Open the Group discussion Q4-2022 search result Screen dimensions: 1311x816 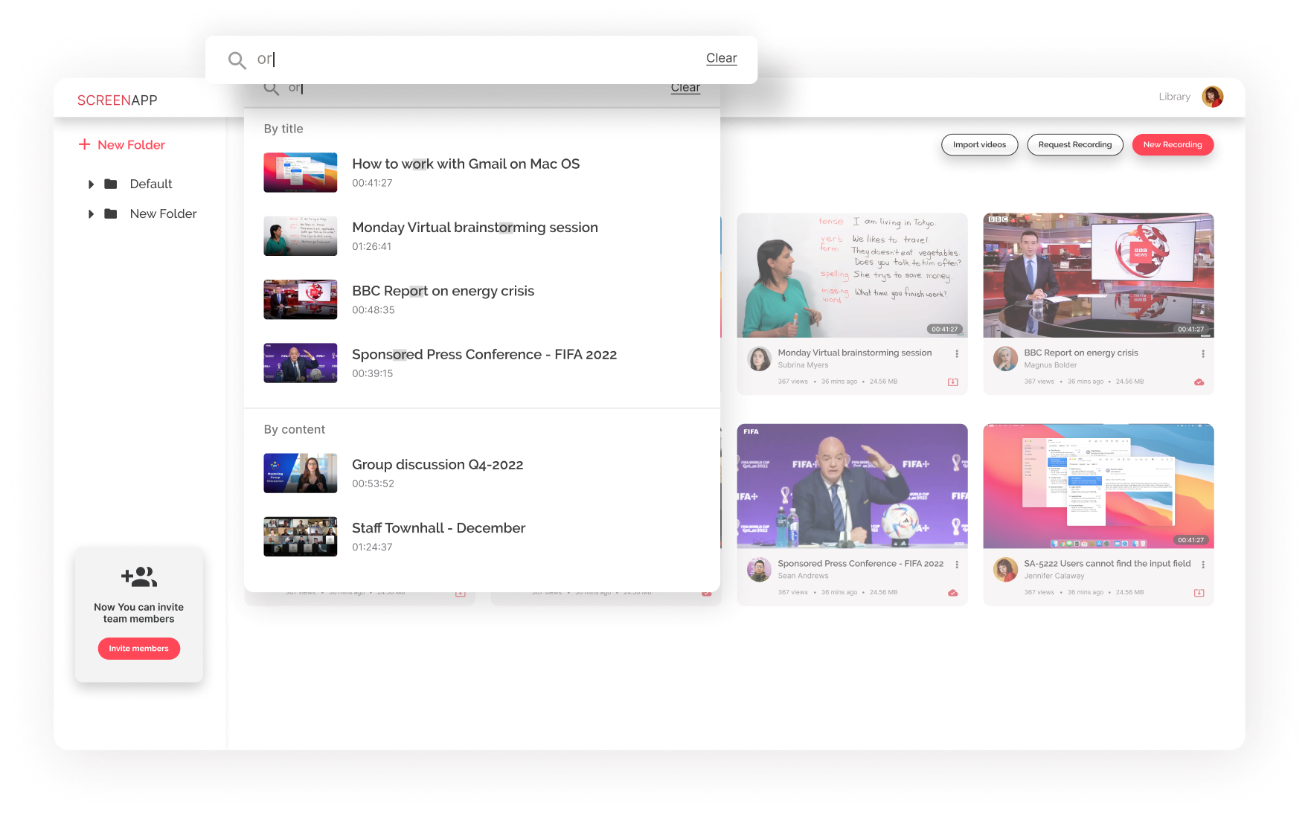pos(482,473)
